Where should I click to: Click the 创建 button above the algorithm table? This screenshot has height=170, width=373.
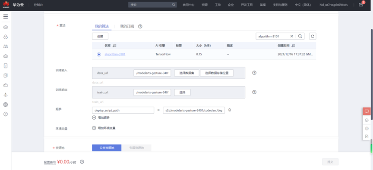tap(100, 36)
